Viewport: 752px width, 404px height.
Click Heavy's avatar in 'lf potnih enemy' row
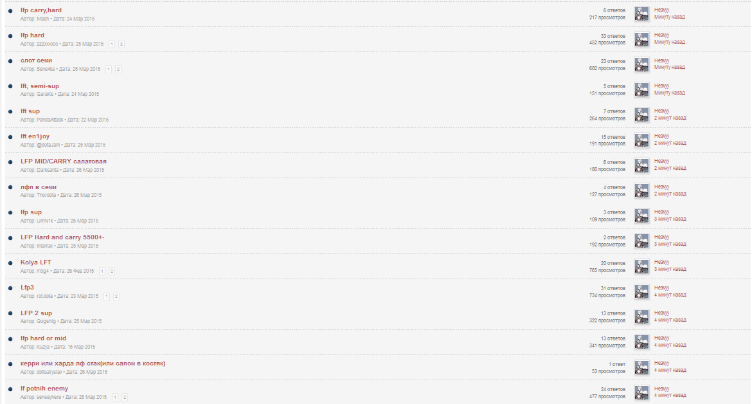coord(641,392)
